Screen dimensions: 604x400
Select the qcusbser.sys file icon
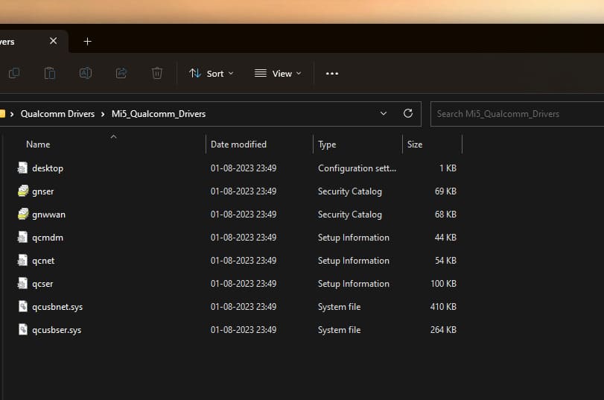[x=23, y=329]
